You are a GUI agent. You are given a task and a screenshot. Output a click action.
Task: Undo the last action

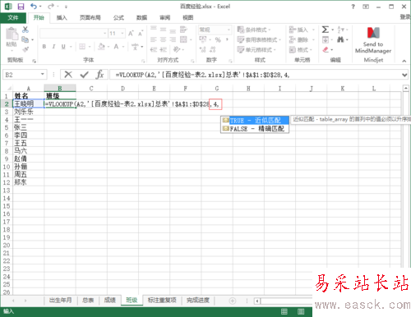[x=34, y=6]
